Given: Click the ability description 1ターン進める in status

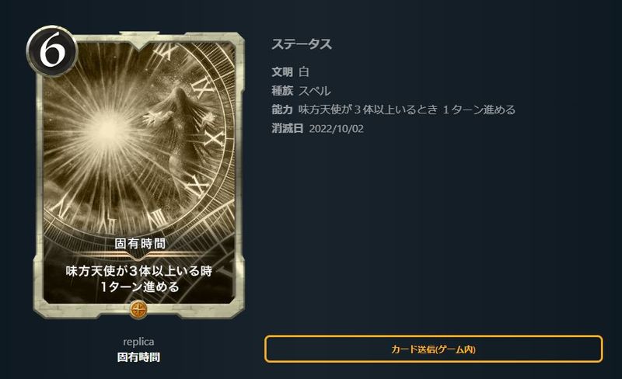Looking at the screenshot, I should coord(479,110).
